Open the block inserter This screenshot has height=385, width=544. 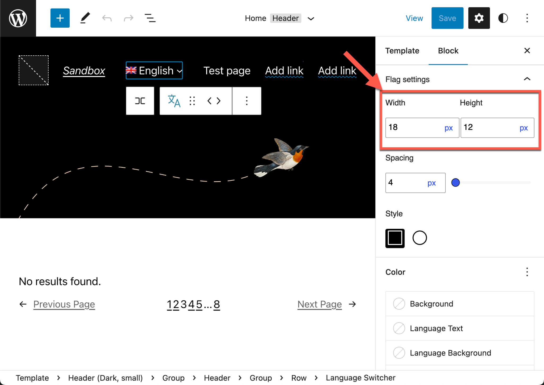click(x=60, y=18)
